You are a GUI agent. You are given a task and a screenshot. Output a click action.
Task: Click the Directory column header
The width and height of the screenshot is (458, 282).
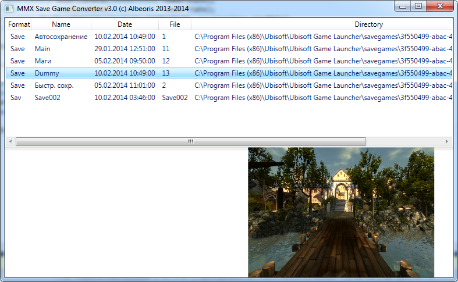pyautogui.click(x=322, y=24)
